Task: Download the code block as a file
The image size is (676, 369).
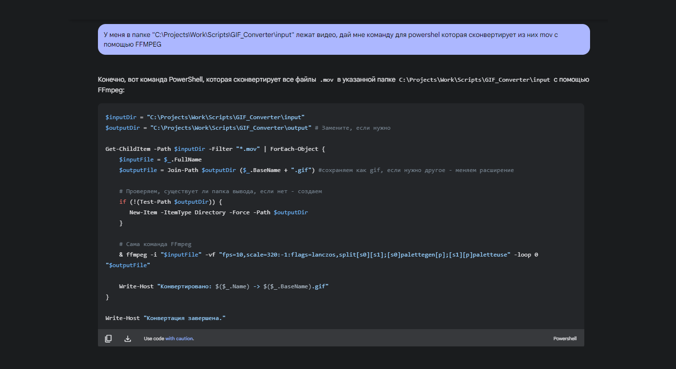Action: coord(128,339)
